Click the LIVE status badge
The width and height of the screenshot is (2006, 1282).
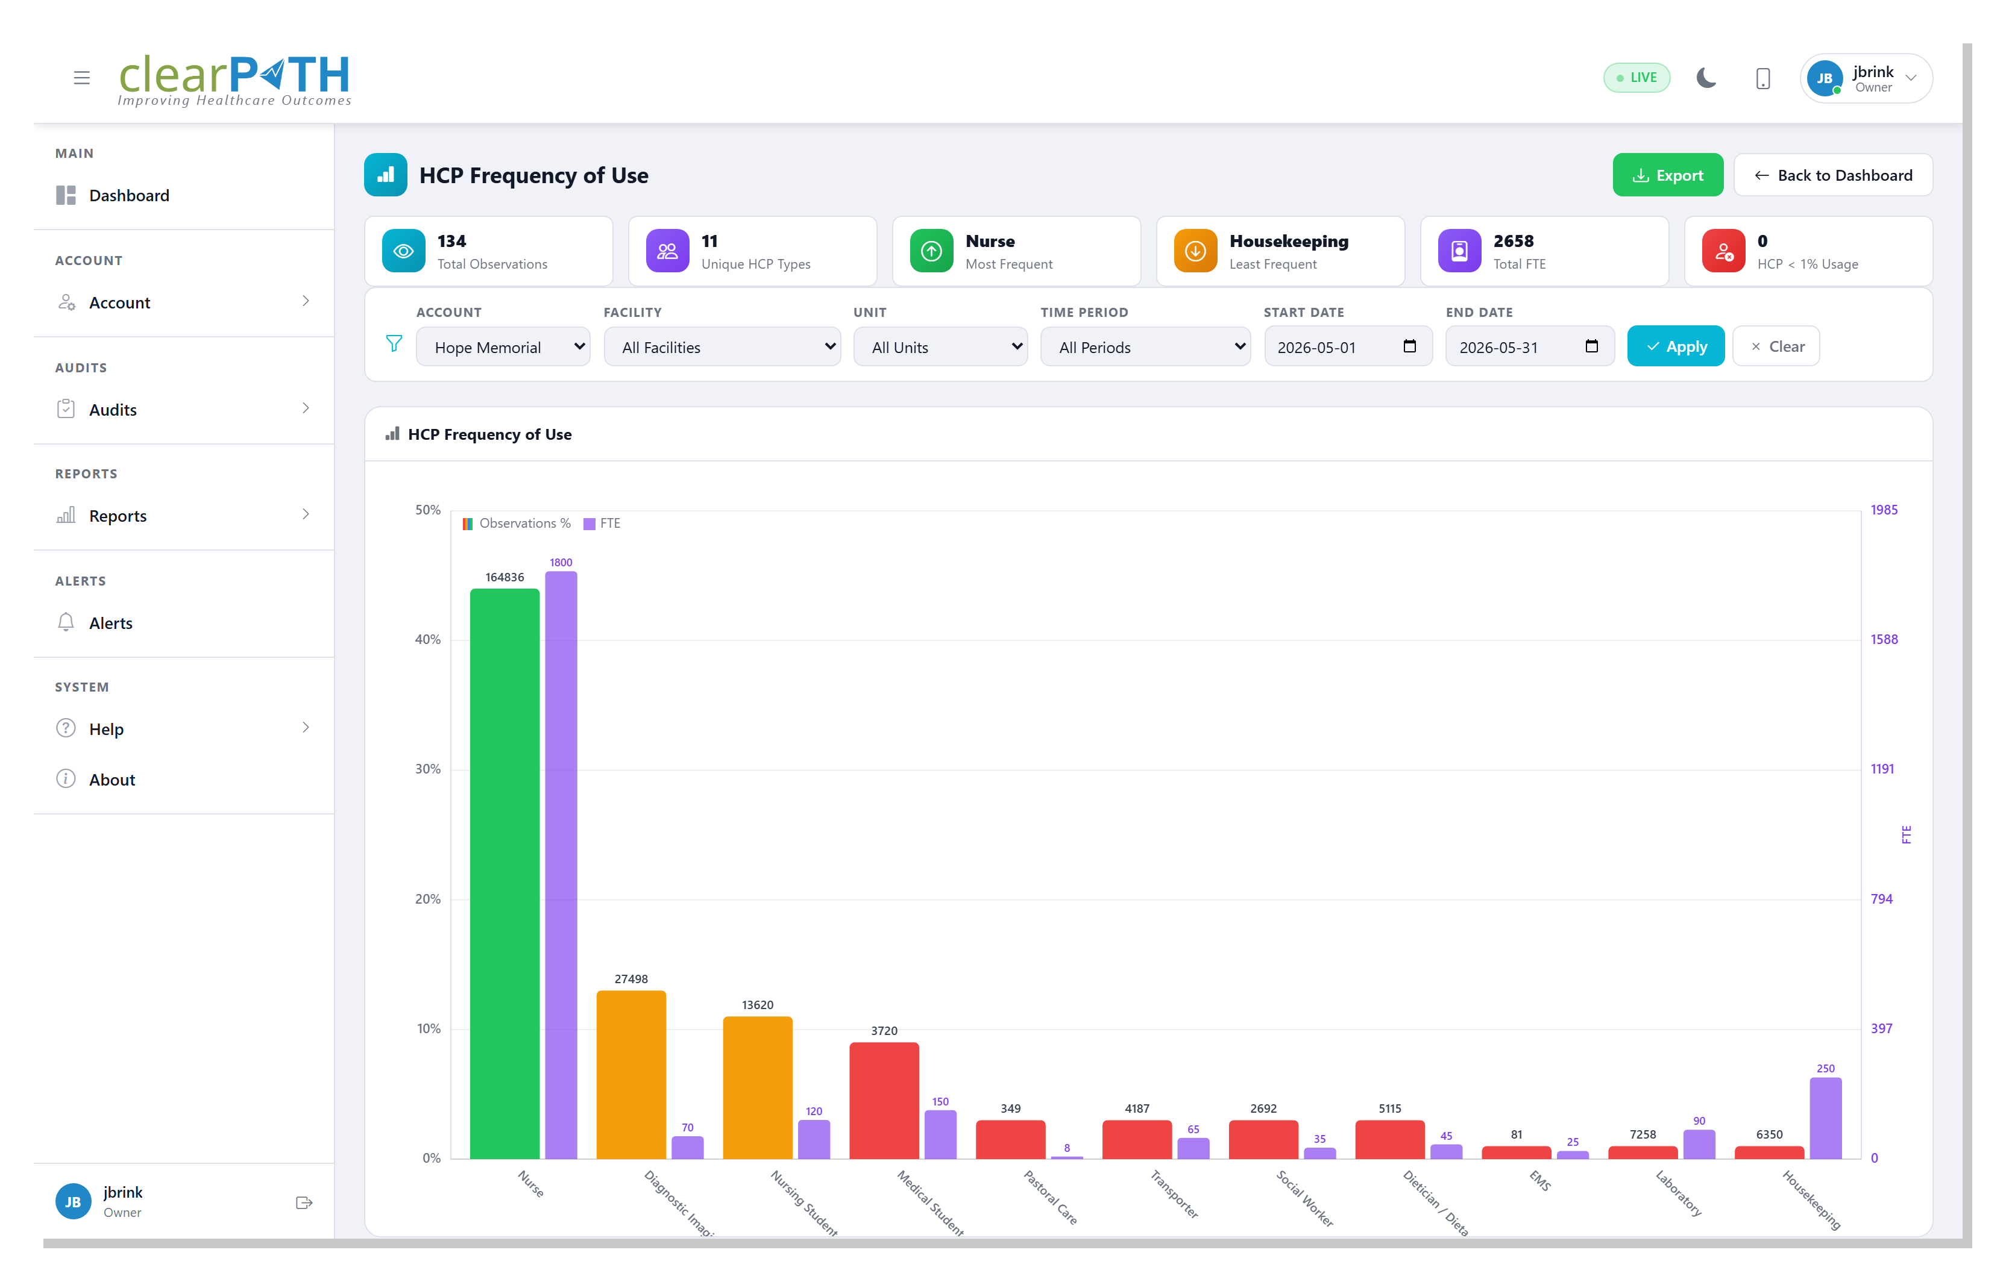(x=1636, y=78)
